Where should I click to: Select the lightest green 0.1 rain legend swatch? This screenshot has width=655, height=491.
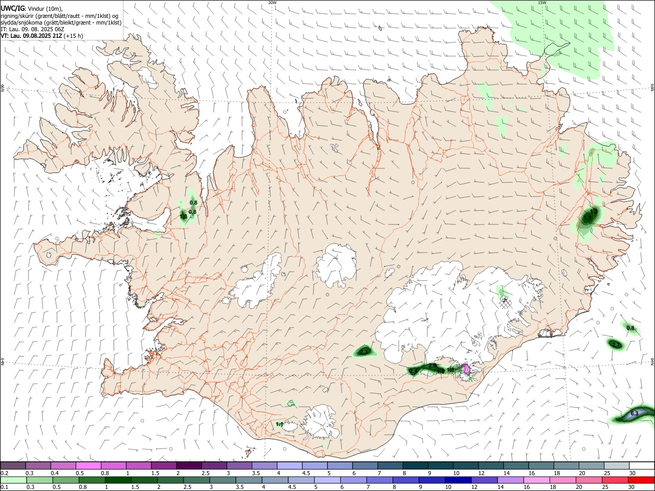click(13, 480)
